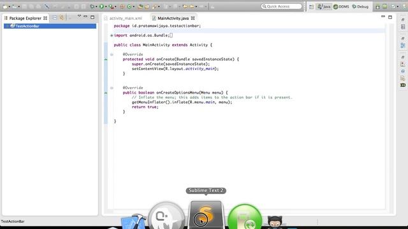Click the Android SDK Manager icon
The height and width of the screenshot is (229, 408).
click(x=377, y=7)
